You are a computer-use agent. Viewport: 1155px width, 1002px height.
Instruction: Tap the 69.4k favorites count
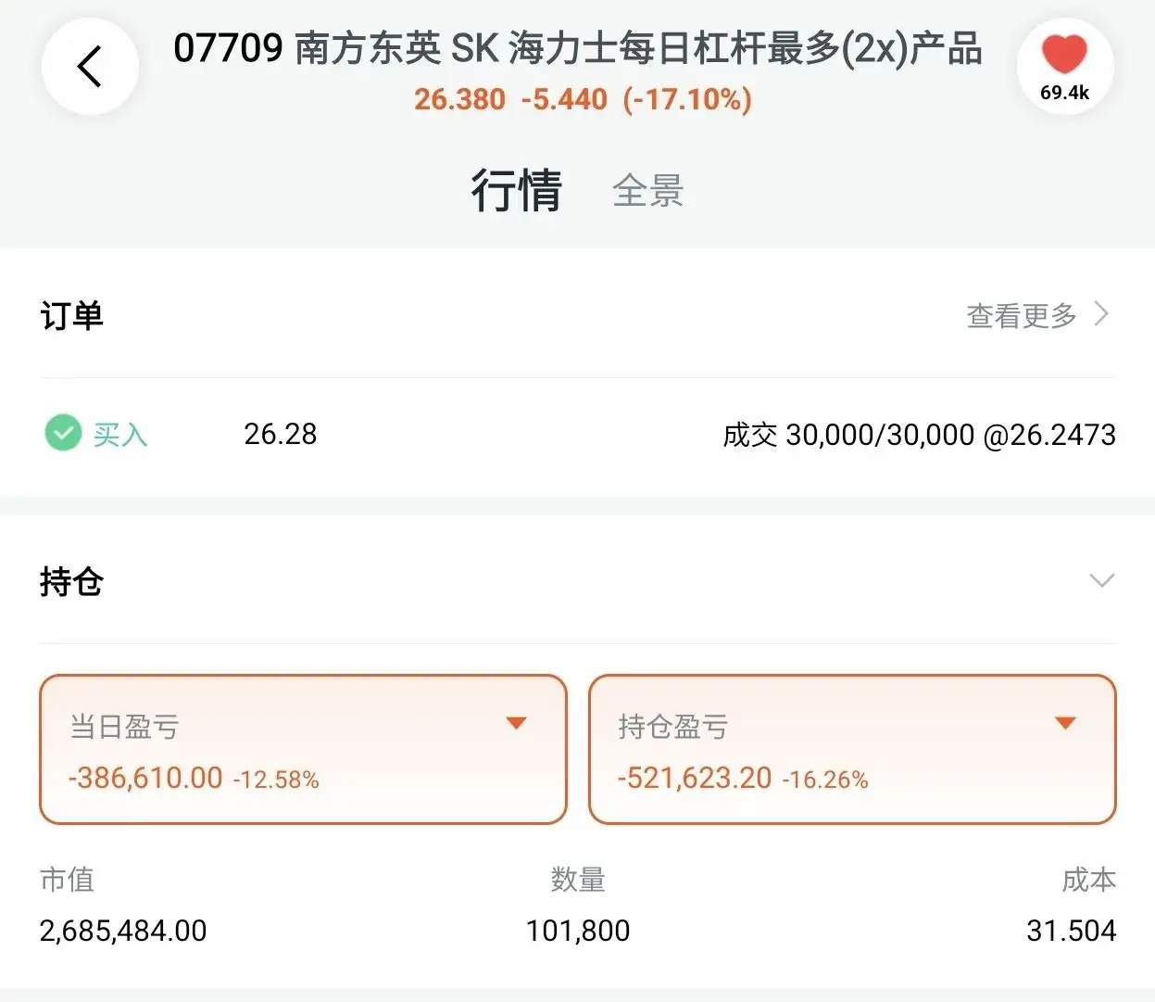[1065, 93]
